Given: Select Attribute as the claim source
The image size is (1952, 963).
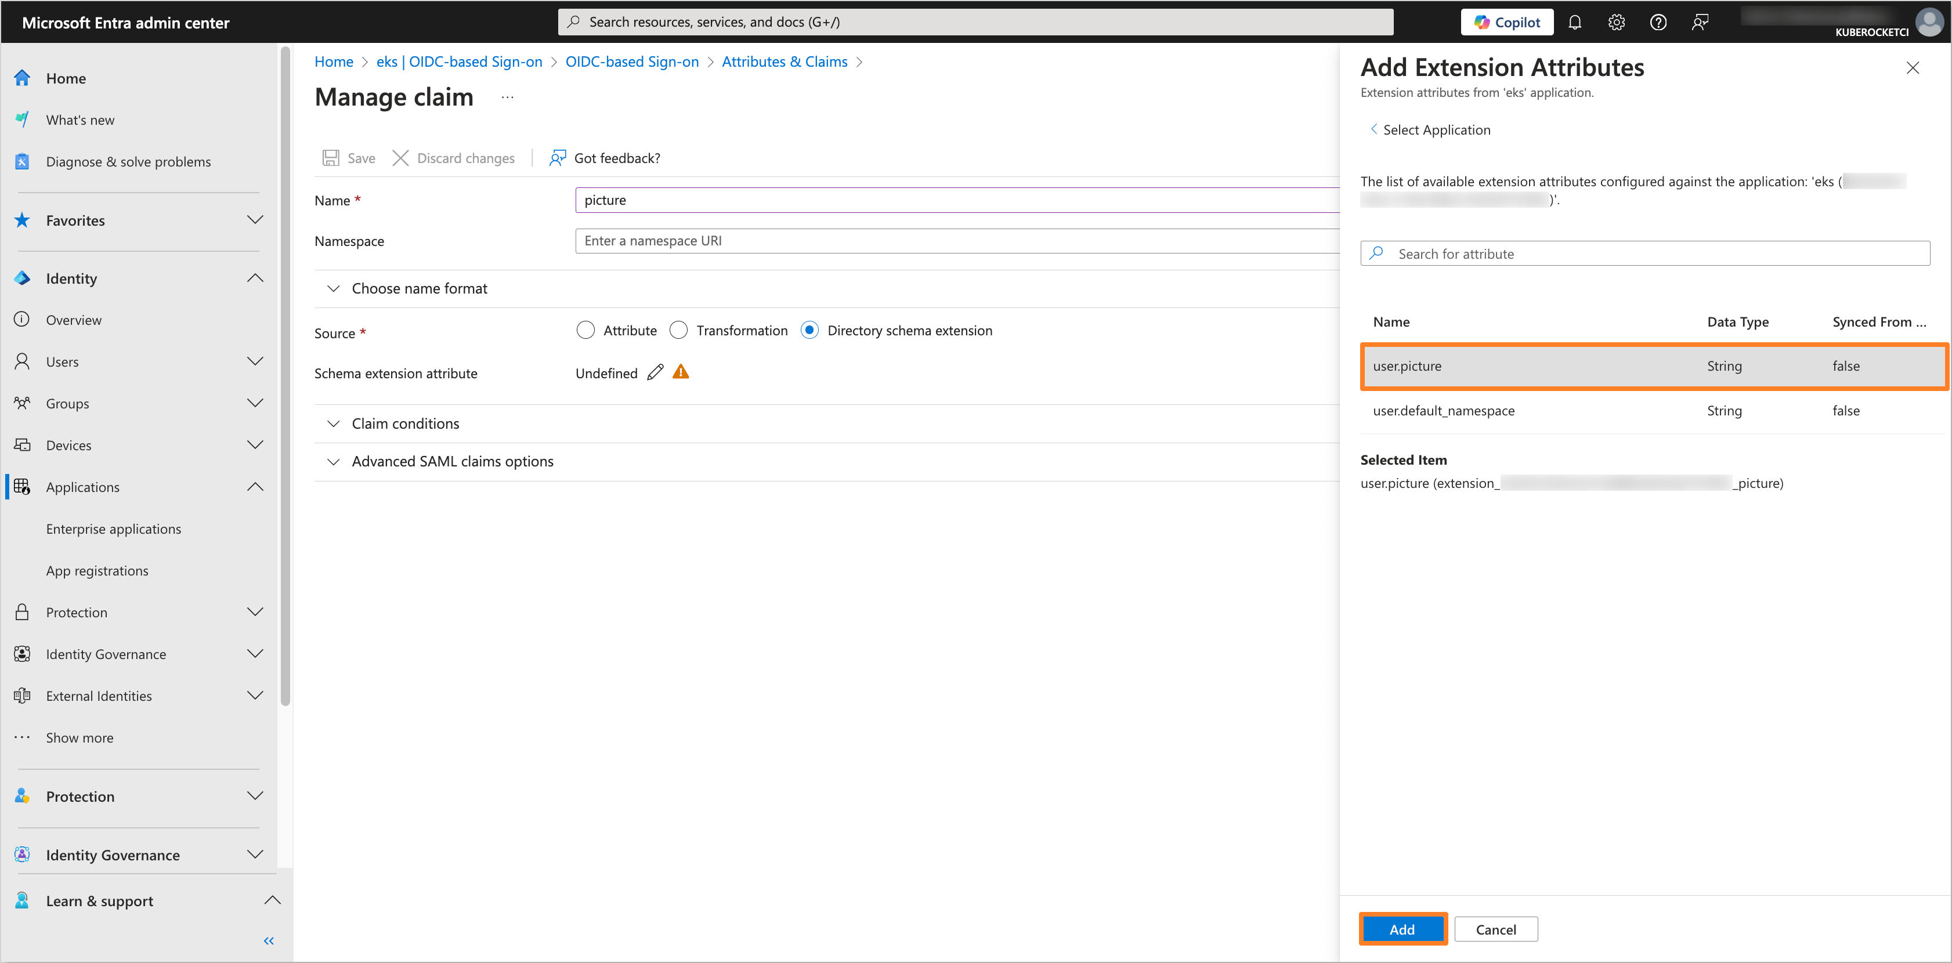Looking at the screenshot, I should click(x=585, y=330).
